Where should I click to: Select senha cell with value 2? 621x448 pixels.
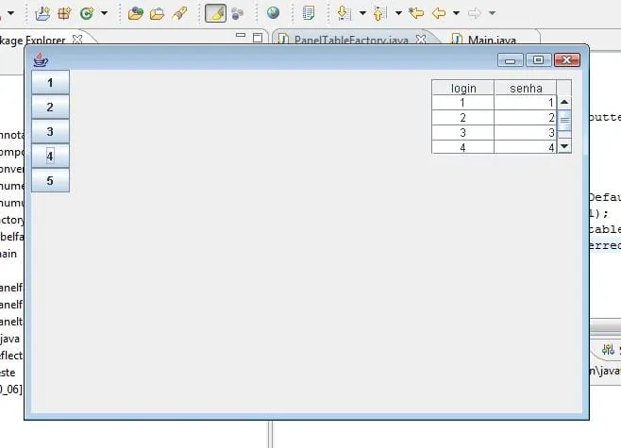point(526,118)
